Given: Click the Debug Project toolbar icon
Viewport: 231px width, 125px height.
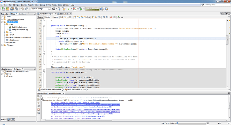Looking at the screenshot, I should point(74,9).
